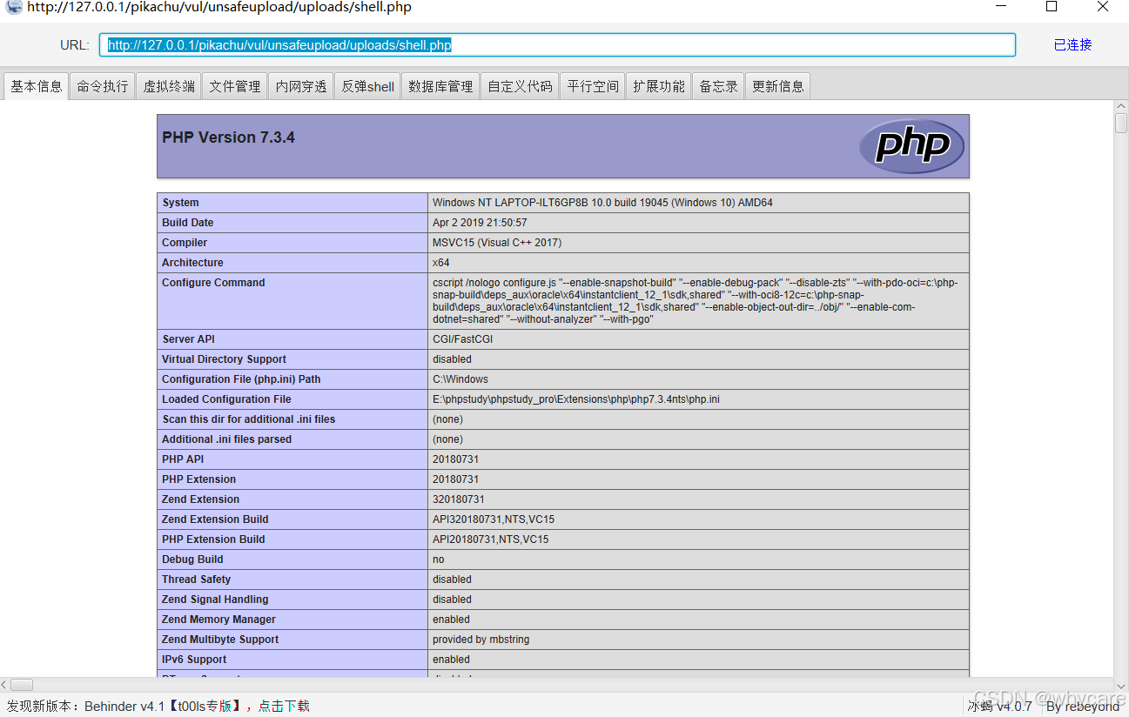This screenshot has height=717, width=1129.
Task: Click the 'System' row label
Action: click(x=180, y=203)
